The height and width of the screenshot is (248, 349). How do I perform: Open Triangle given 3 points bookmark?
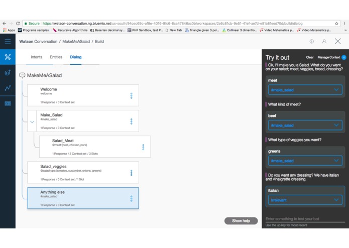202,30
